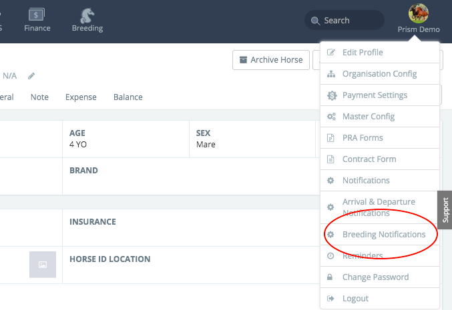Click the Archive Horse button
Image resolution: width=452 pixels, height=310 pixels.
tap(271, 60)
